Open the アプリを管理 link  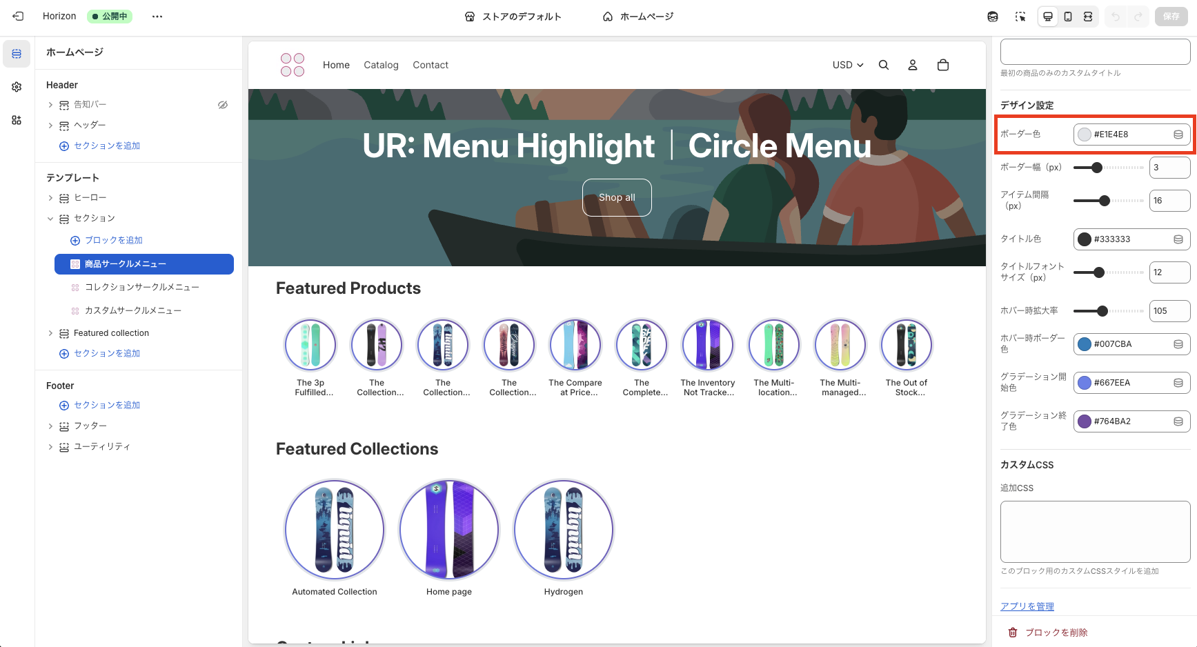1027,606
